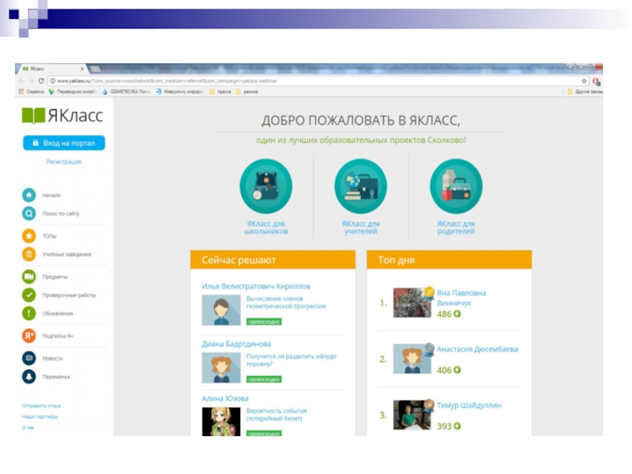
Task: Open the Учебные заведения sidebar item
Action: click(66, 254)
